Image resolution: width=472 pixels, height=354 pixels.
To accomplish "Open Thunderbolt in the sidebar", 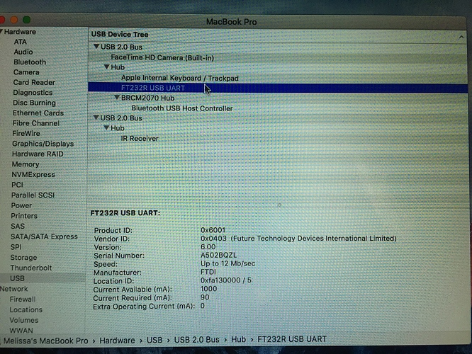I will pyautogui.click(x=30, y=268).
